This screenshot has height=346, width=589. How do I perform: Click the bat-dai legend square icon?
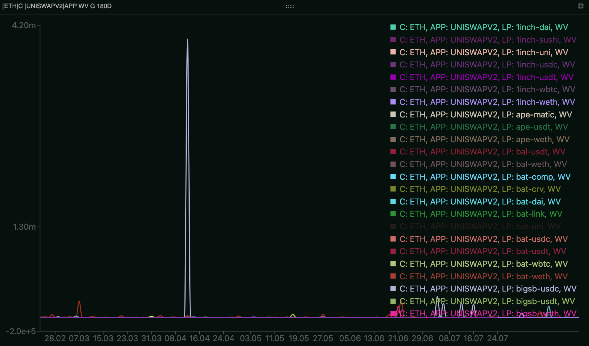pyautogui.click(x=393, y=202)
